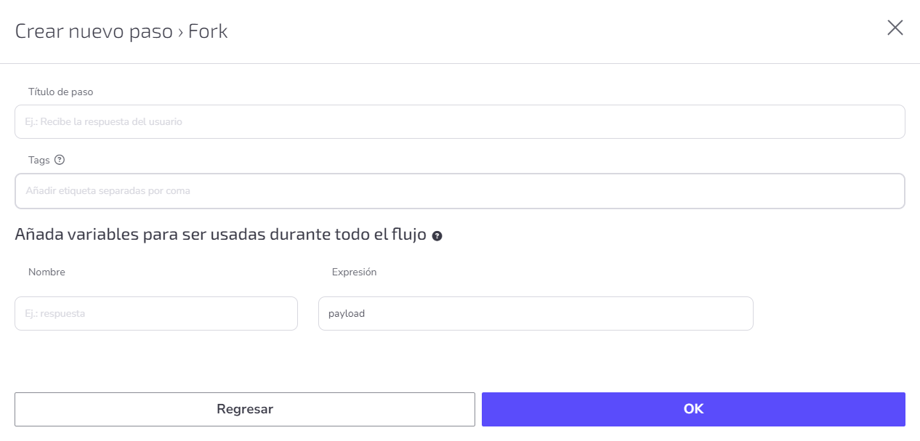Image resolution: width=920 pixels, height=441 pixels.
Task: Focus the Ej.: respuesta input field
Action: click(x=156, y=314)
